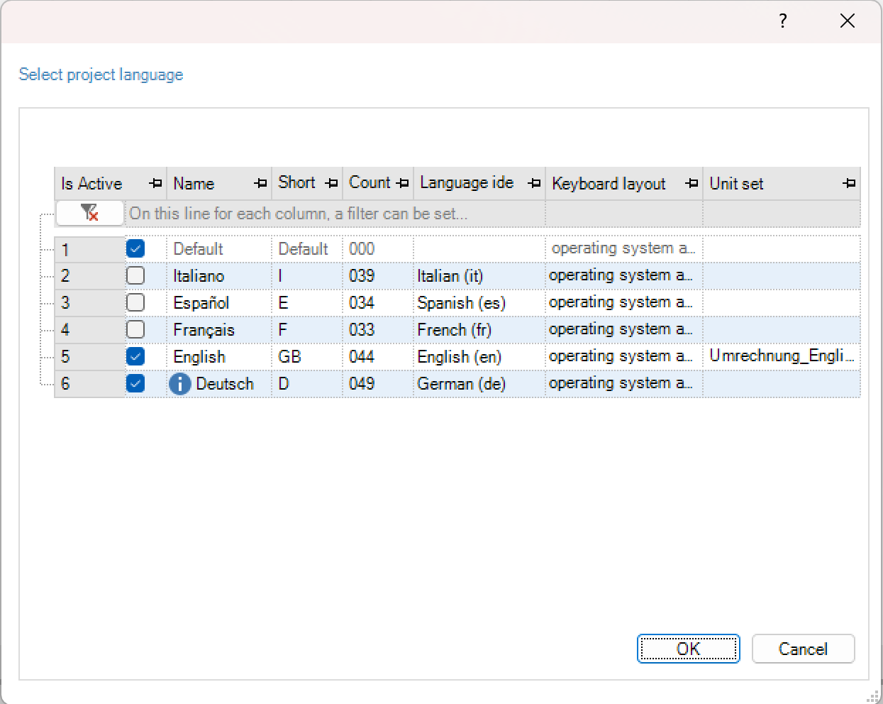Click the GB short code cell
This screenshot has height=704, width=883.
307,357
